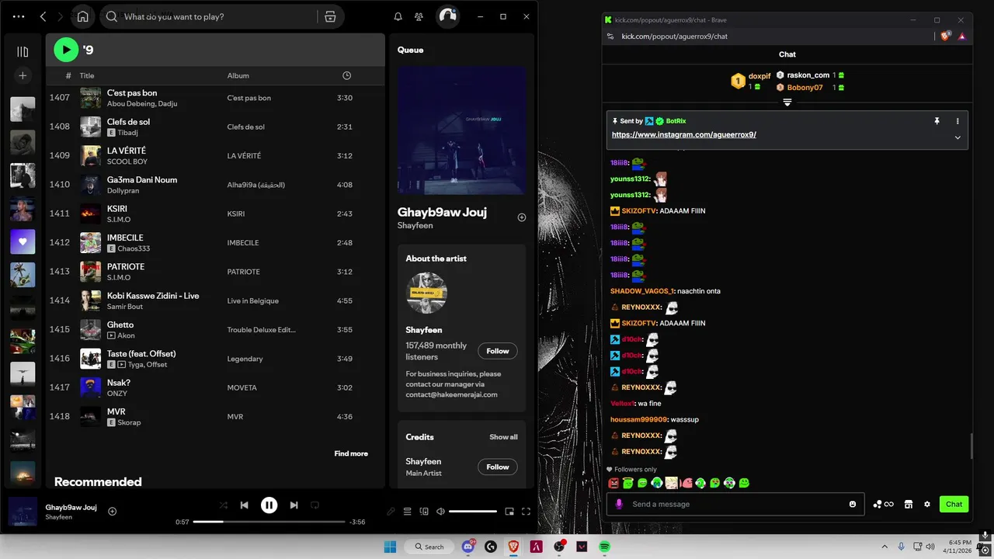Image resolution: width=994 pixels, height=559 pixels.
Task: Open pinned message three-dot options
Action: 958,121
